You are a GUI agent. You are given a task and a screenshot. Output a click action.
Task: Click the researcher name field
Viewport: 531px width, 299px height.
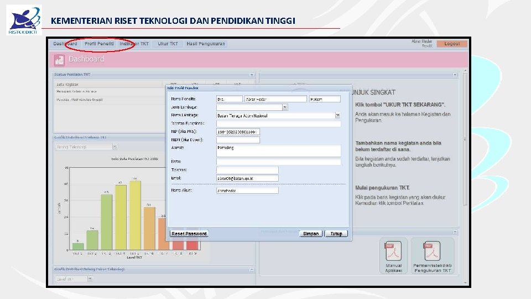(275, 99)
